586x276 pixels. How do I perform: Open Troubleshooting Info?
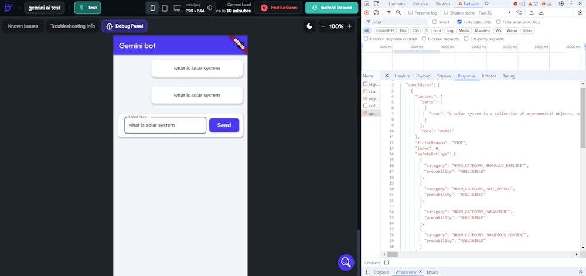pyautogui.click(x=73, y=26)
